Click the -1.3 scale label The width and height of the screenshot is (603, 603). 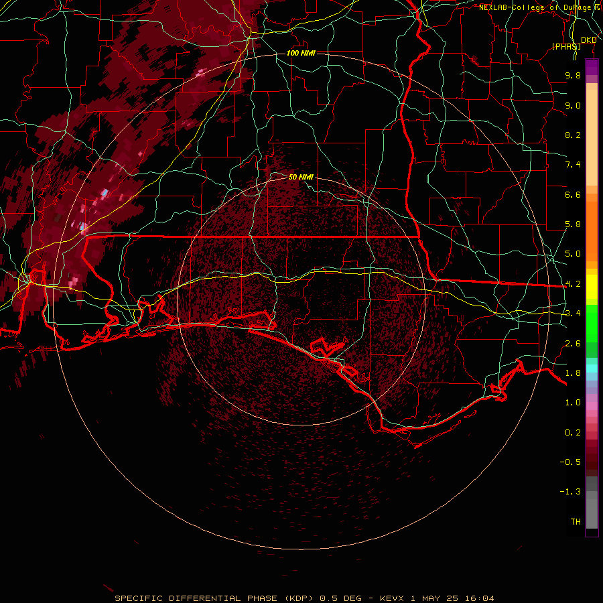coord(570,492)
